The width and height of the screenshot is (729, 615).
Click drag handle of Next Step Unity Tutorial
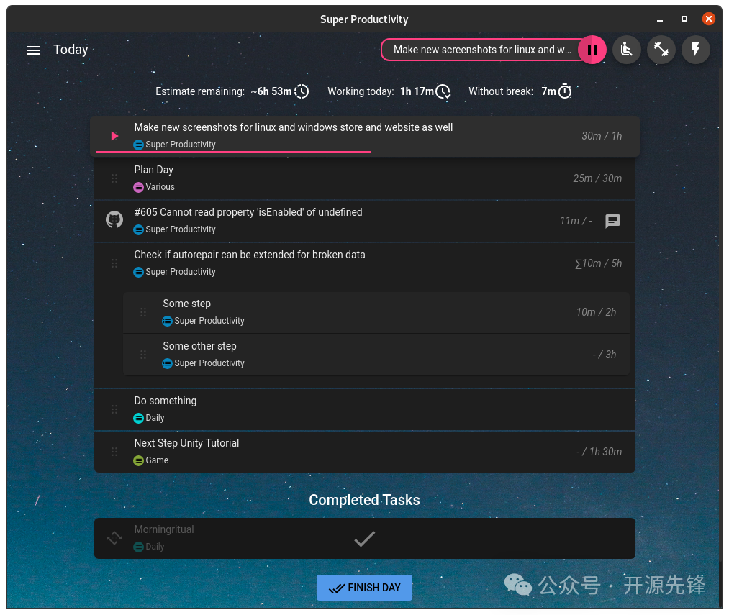114,452
